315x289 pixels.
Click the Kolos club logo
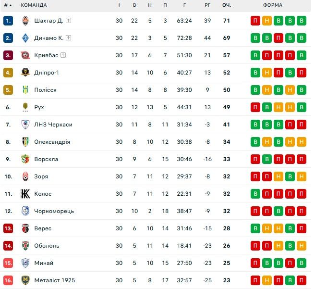tap(25, 194)
